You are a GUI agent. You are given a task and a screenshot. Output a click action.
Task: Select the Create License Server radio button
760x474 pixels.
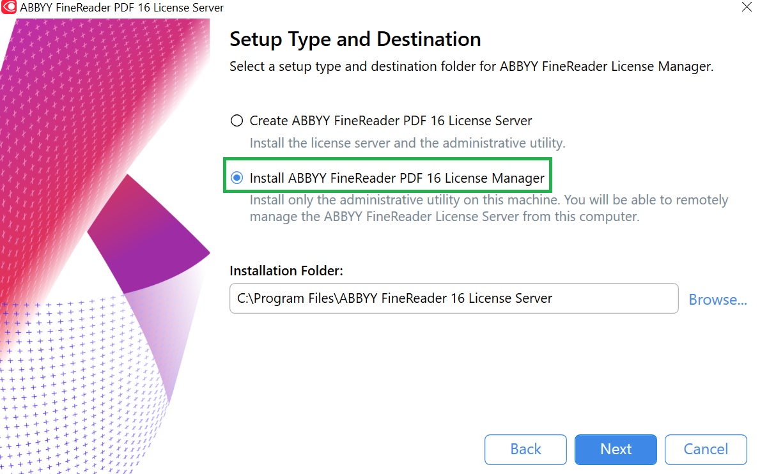point(237,121)
